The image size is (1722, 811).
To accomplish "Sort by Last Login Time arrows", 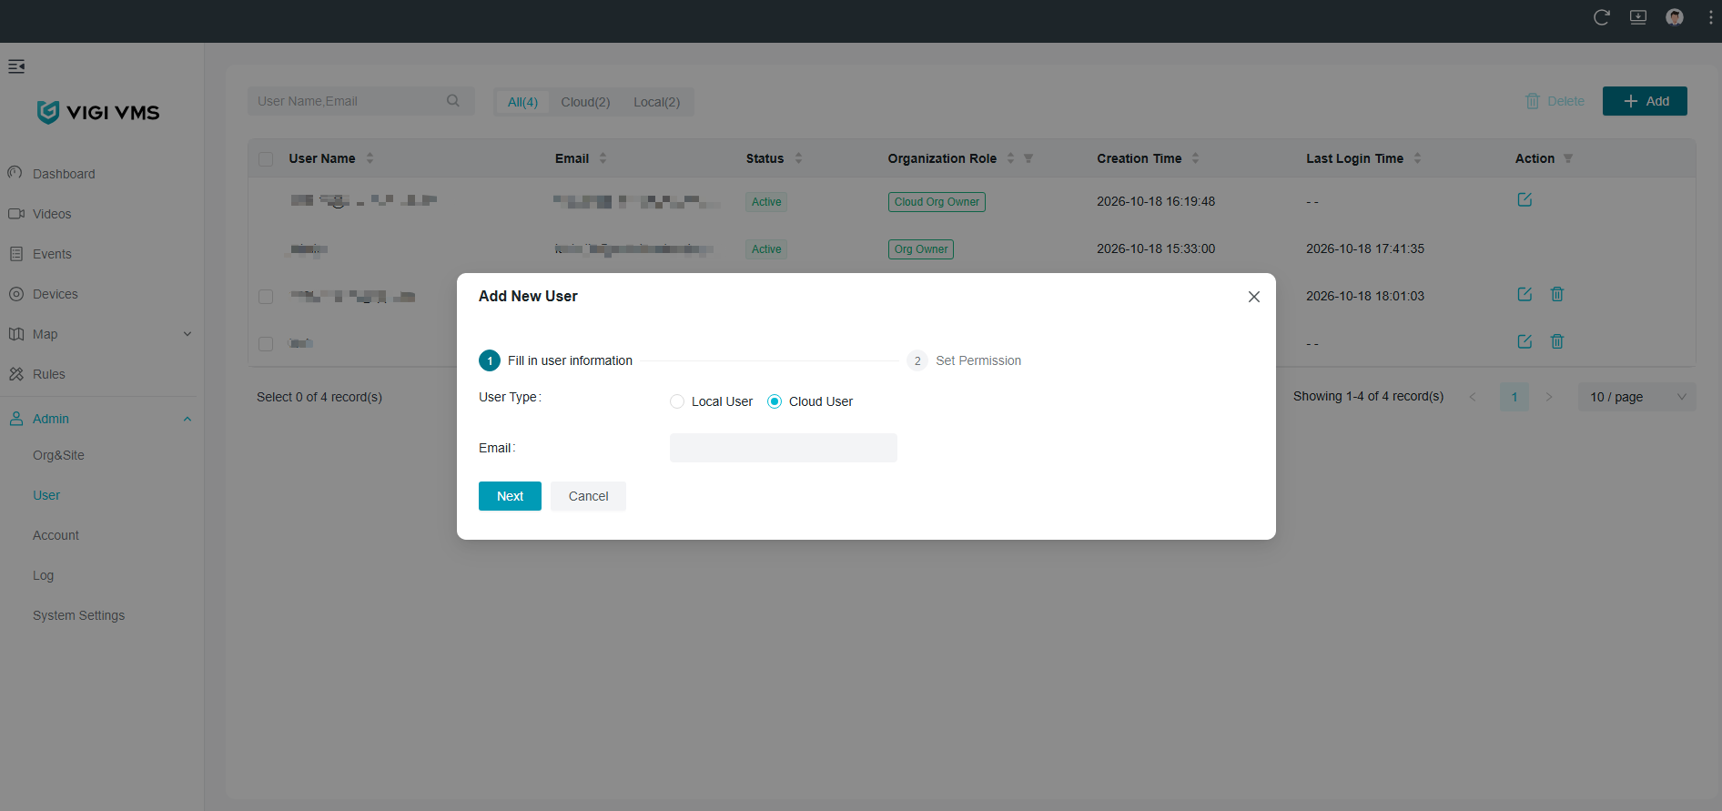I will pos(1417,158).
